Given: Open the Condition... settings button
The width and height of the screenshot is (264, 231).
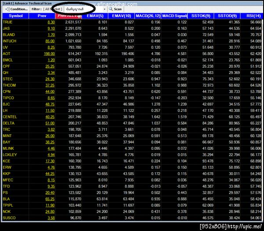Looking at the screenshot, I should (16, 9).
